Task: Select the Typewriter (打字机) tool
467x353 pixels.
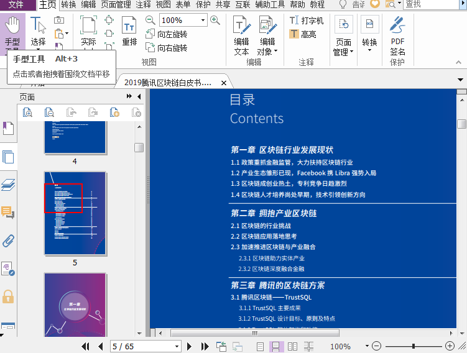Action: (307, 21)
